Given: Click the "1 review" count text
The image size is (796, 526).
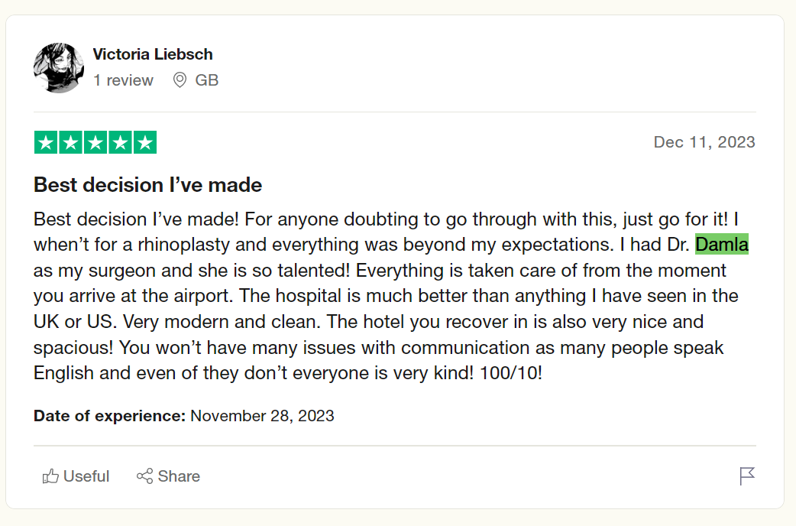Looking at the screenshot, I should pyautogui.click(x=123, y=80).
